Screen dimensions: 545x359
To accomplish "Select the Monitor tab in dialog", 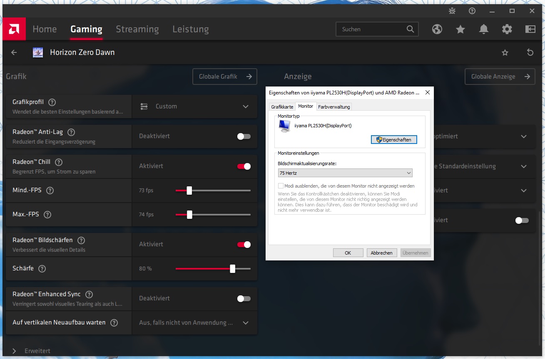I will point(306,106).
